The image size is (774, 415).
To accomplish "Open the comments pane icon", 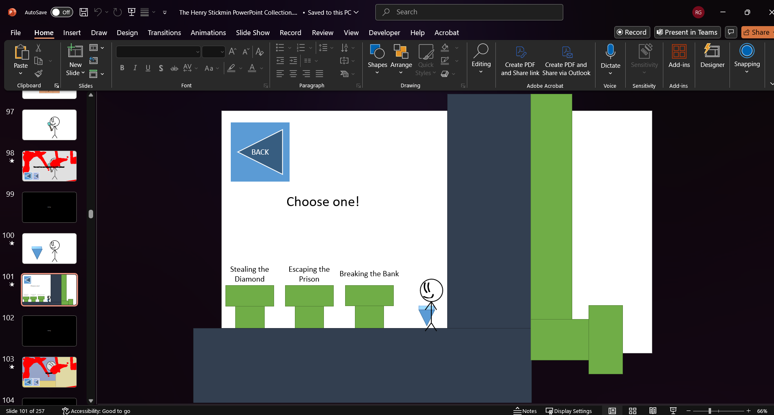I will point(731,32).
